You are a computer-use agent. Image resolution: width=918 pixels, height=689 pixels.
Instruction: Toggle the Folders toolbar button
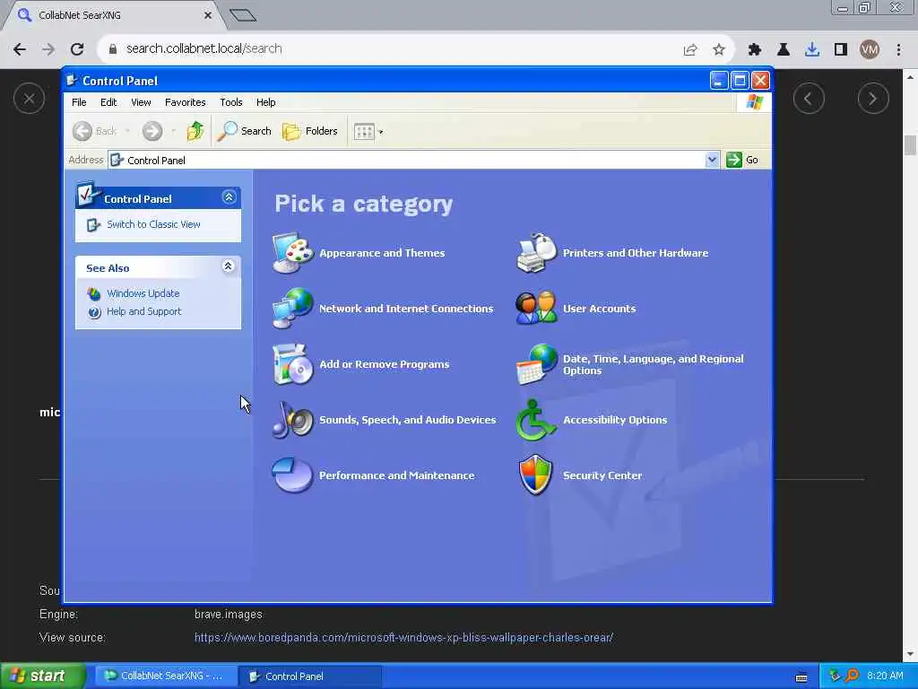tap(309, 131)
